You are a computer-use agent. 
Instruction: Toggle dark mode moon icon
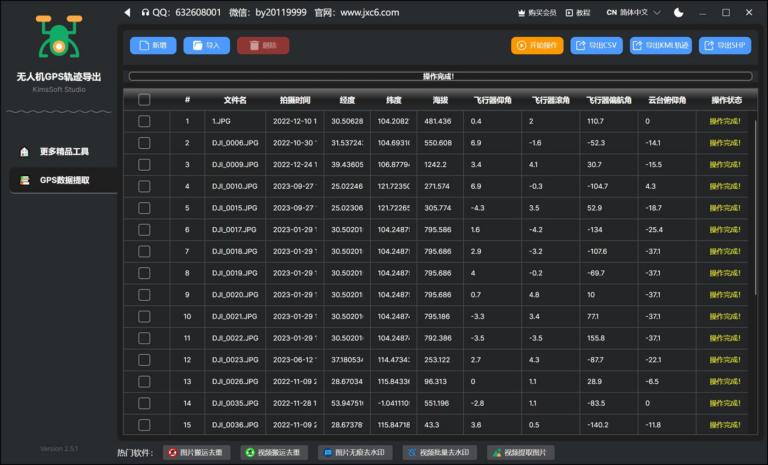679,12
